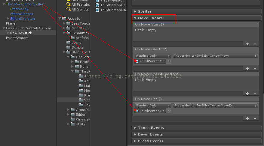Open the Characters folder icon
Screen dimensions: 264x146
pyautogui.click(x=72, y=57)
